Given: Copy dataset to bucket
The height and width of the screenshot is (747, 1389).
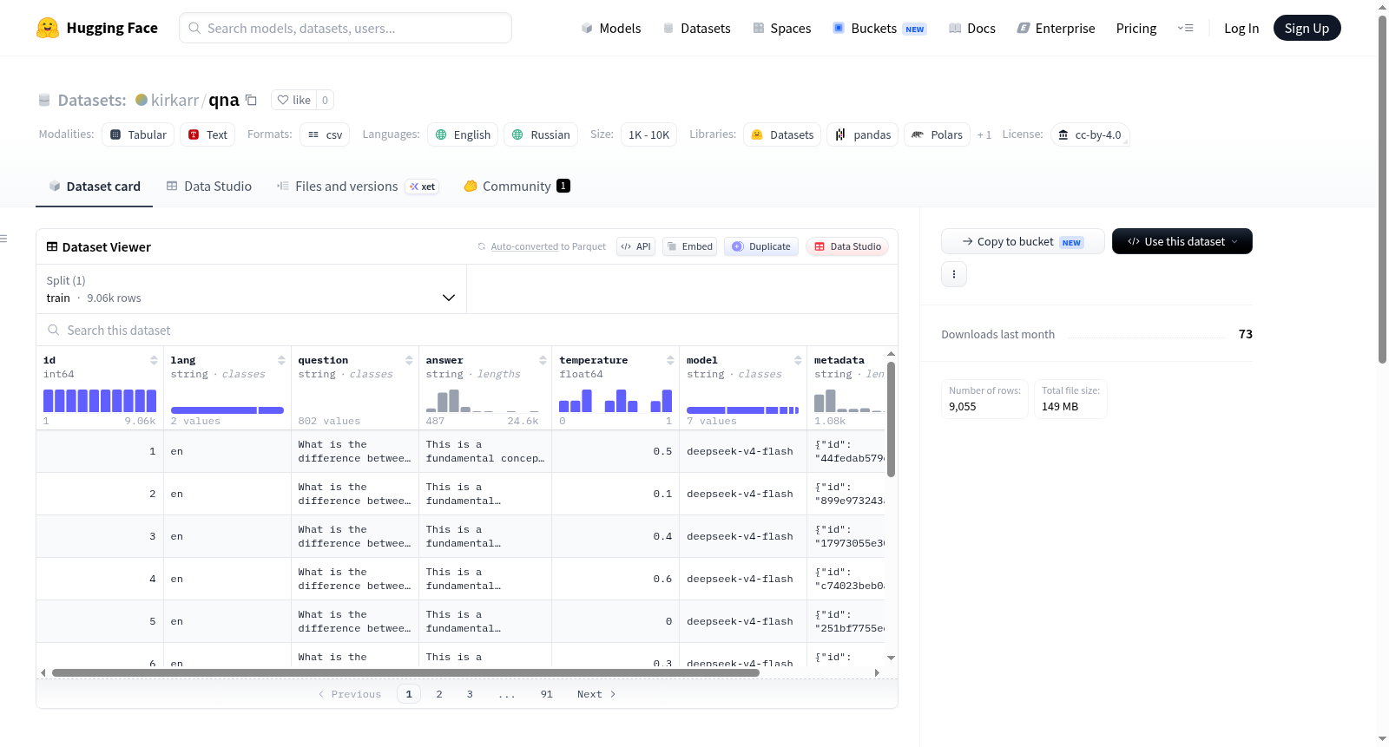Looking at the screenshot, I should (x=1023, y=241).
